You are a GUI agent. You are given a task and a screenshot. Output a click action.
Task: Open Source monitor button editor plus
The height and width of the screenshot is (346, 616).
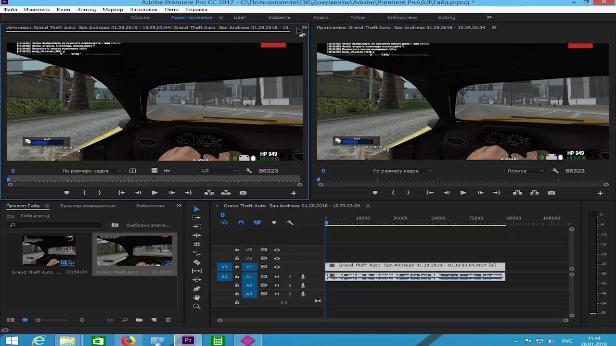click(294, 193)
